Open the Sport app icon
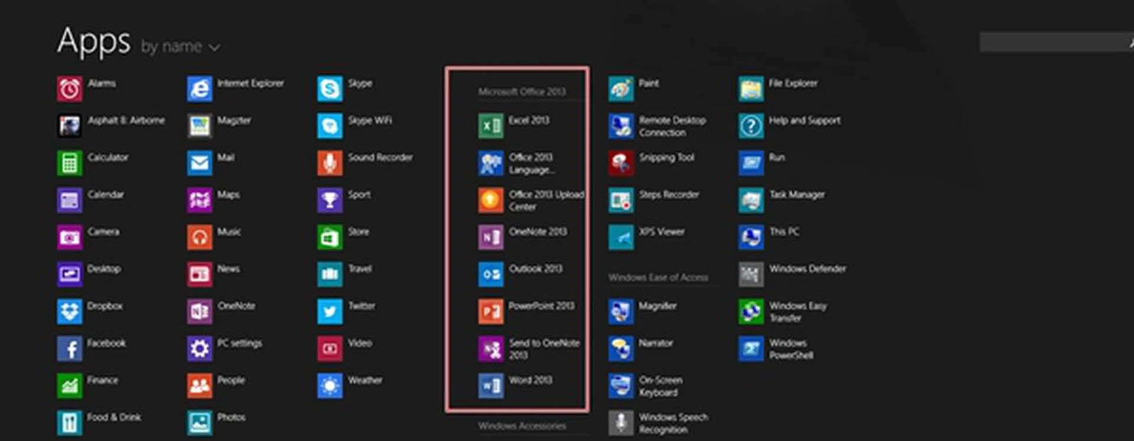Image resolution: width=1134 pixels, height=441 pixels. click(x=330, y=201)
